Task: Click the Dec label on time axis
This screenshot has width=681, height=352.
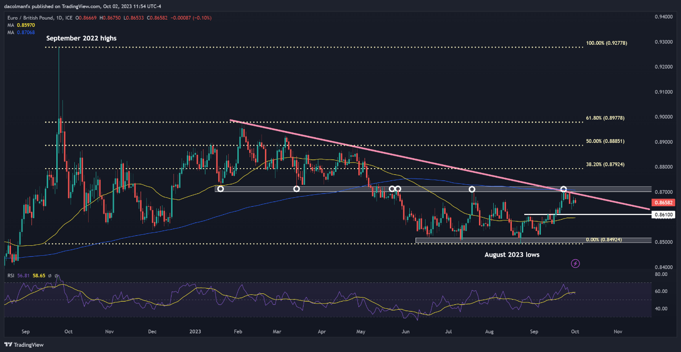Action: [153, 331]
